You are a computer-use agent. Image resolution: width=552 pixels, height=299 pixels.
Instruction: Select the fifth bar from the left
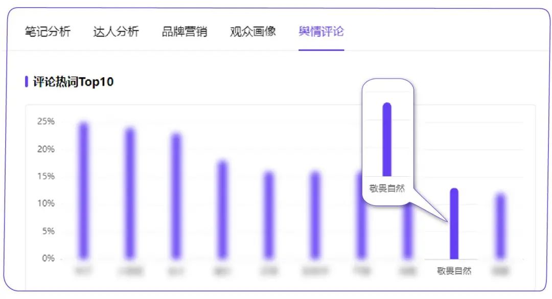point(269,215)
